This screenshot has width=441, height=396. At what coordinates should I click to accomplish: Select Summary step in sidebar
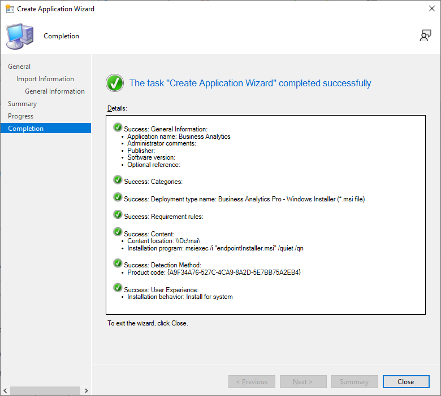(22, 104)
